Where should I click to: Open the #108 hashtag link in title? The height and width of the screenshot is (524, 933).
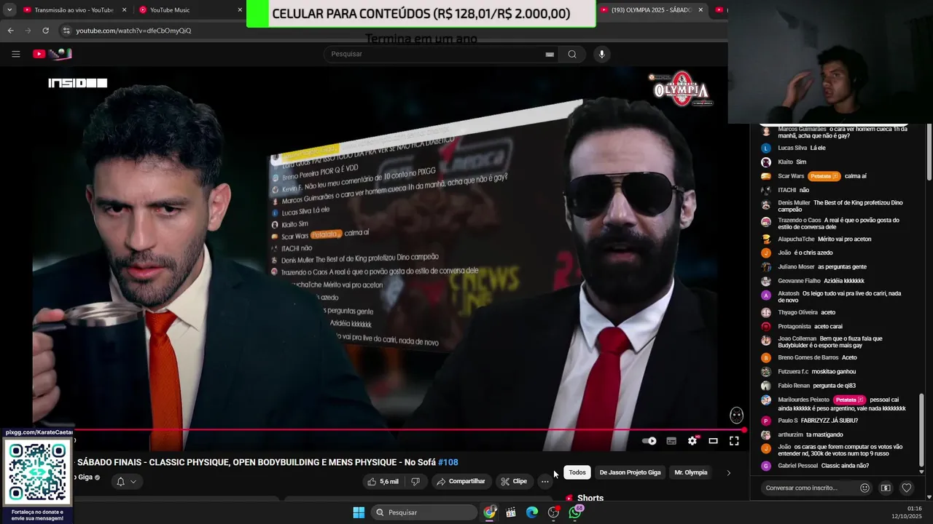[448, 462]
